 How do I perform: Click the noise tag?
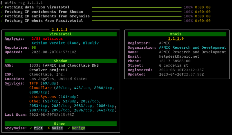click(57, 128)
